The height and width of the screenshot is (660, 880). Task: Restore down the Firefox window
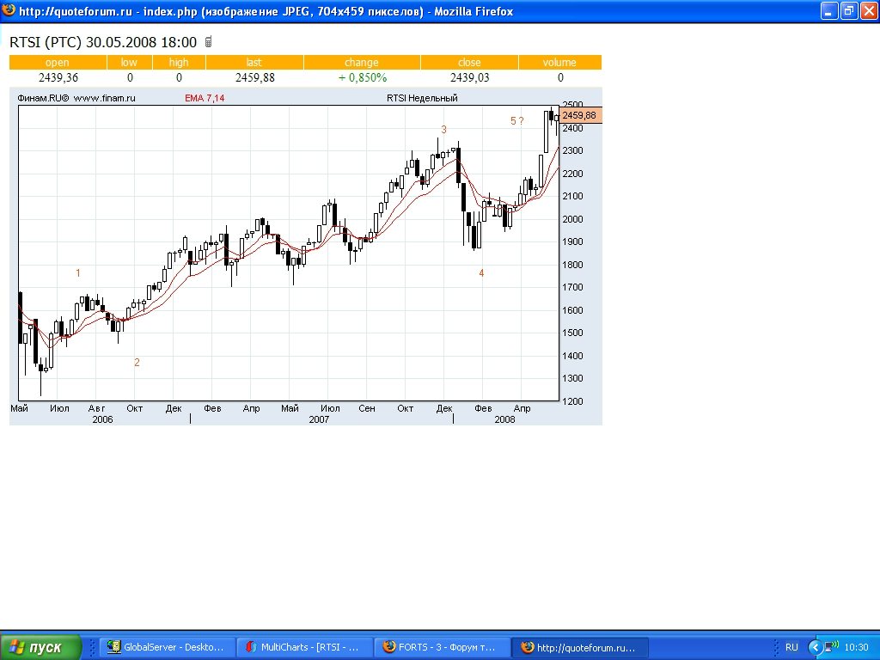point(848,11)
